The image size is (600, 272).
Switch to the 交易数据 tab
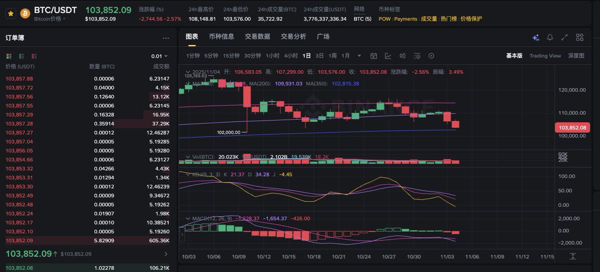[257, 36]
